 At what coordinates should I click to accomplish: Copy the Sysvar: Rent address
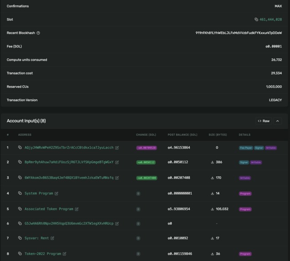pos(20,238)
